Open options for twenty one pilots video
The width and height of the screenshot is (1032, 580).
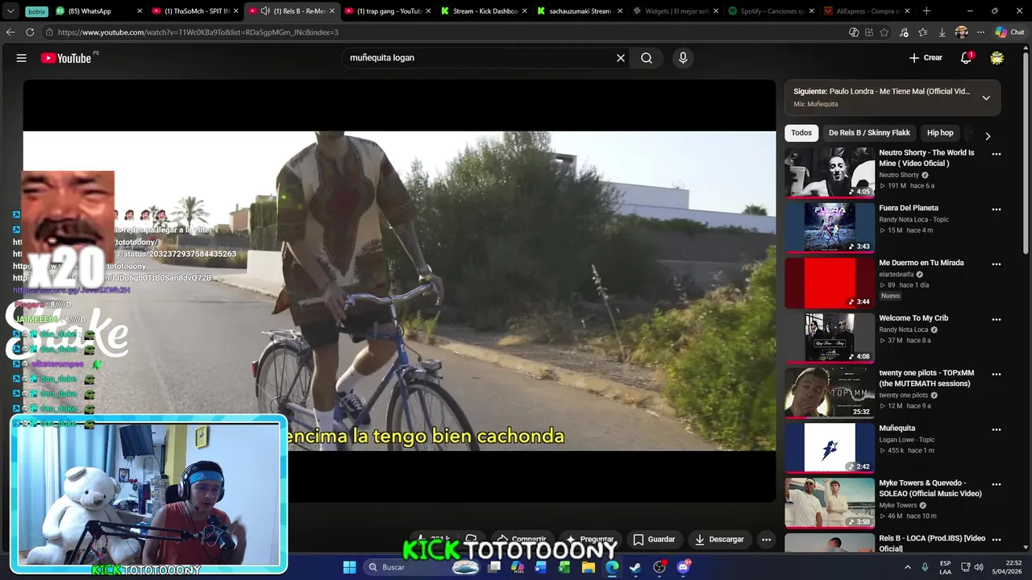tap(997, 375)
